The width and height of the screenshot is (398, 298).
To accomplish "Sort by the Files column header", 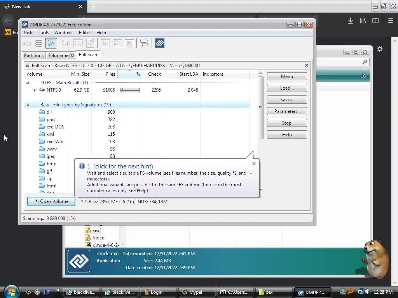I will (104, 74).
